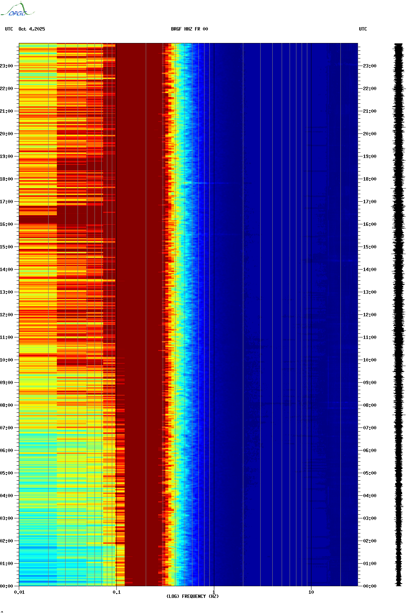This screenshot has height=616, width=415.
Task: Click the right 18:00 time marker
Action: coord(369,179)
